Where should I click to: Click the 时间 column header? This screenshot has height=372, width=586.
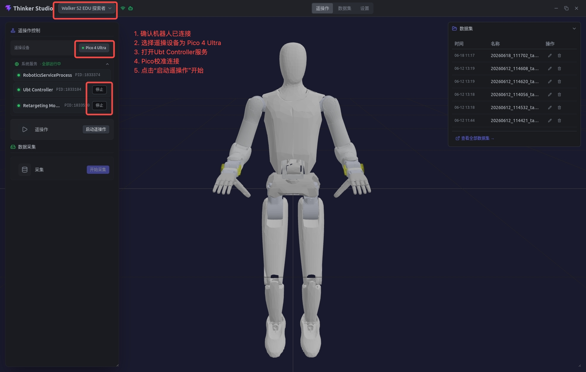click(x=459, y=44)
